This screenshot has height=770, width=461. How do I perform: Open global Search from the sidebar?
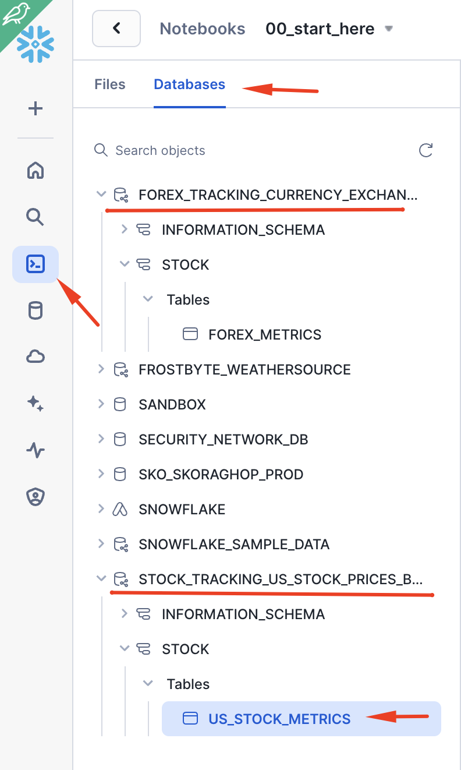coord(35,217)
